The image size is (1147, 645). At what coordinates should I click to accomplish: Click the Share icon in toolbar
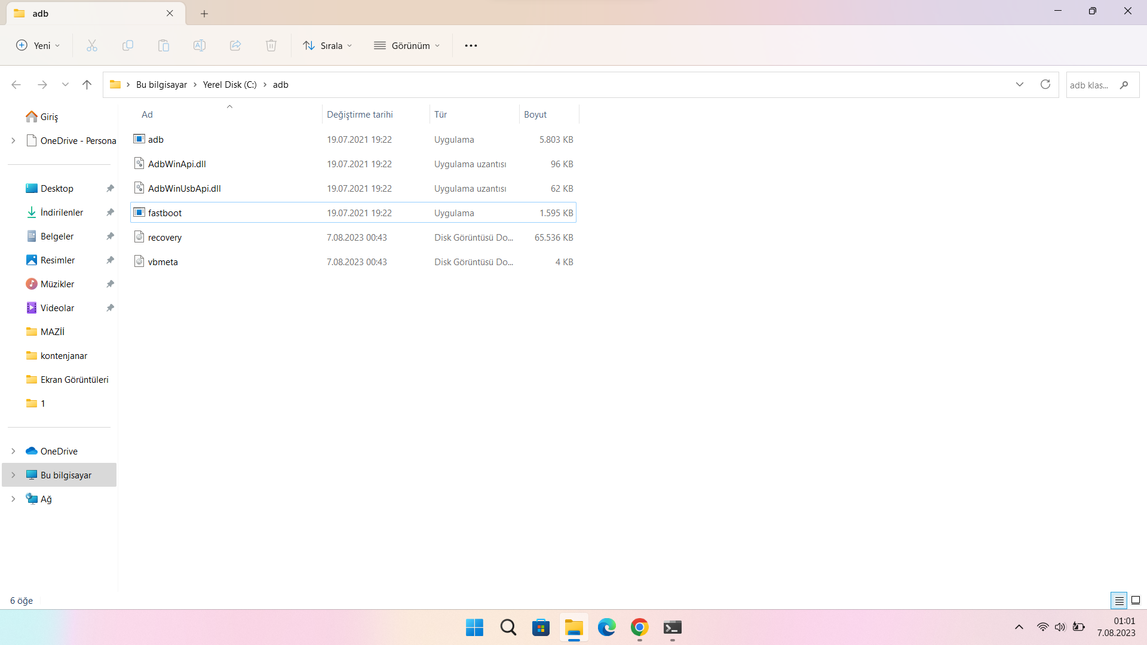[235, 45]
